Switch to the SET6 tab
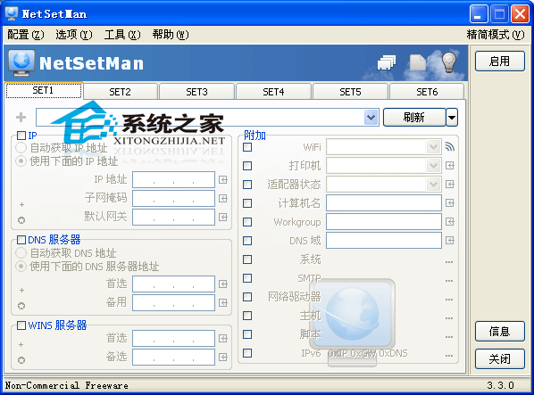 [x=427, y=92]
